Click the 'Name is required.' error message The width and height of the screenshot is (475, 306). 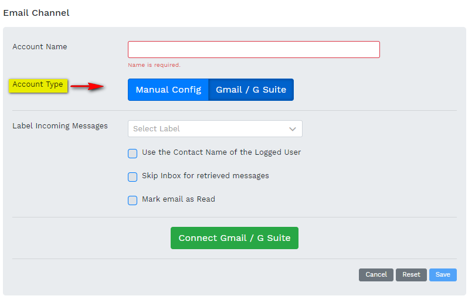tap(154, 65)
